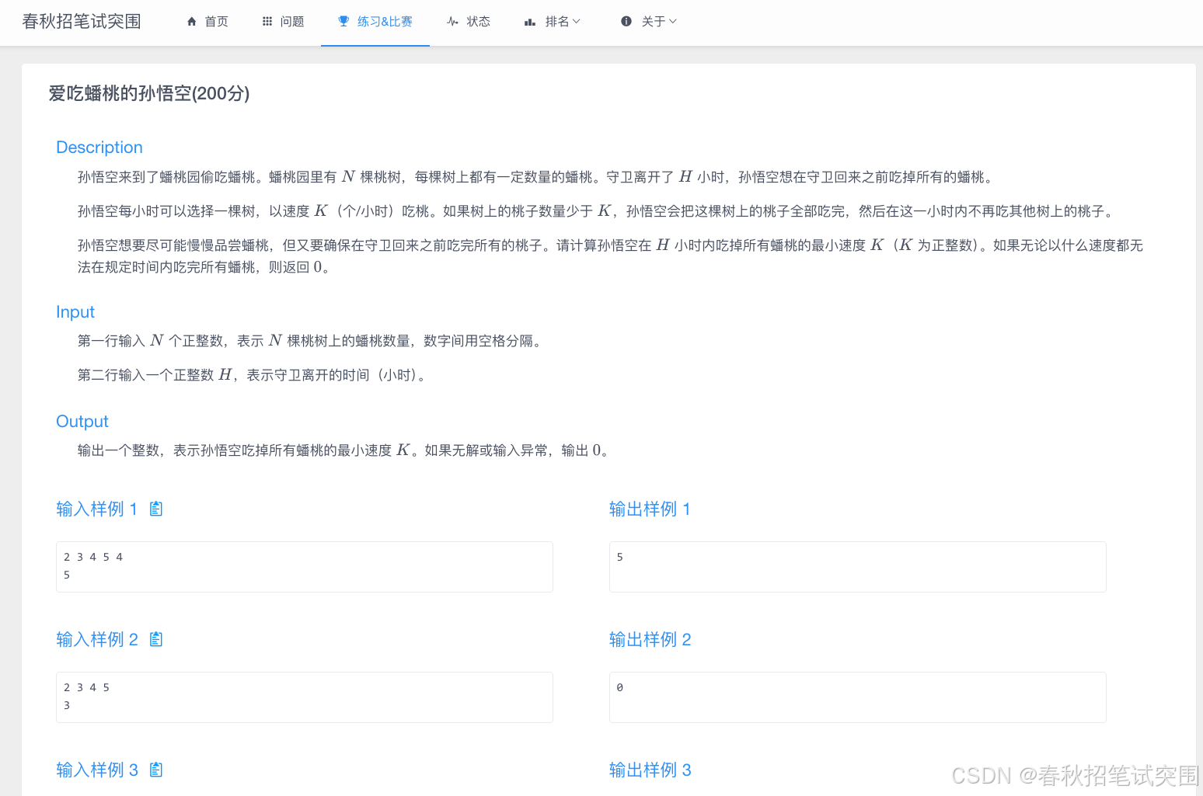Screen dimensions: 1203x796
Task: Click the info icon beside 关于
Action: click(x=626, y=21)
